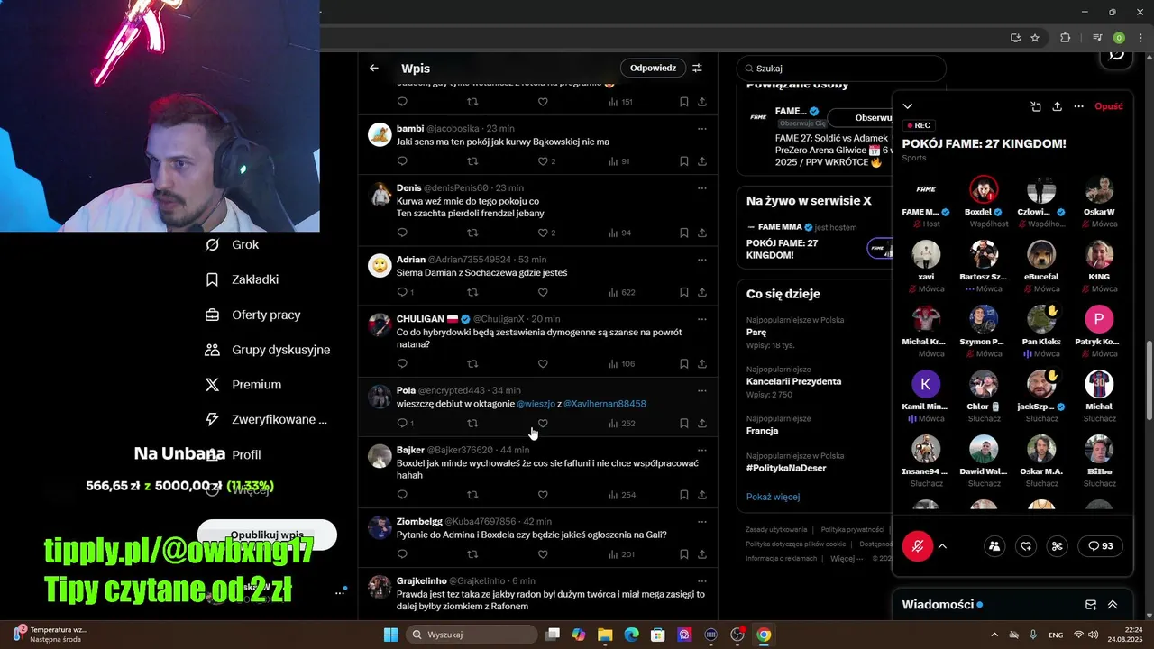Click Opuść to leave the Space
This screenshot has width=1154, height=649.
[x=1109, y=106]
